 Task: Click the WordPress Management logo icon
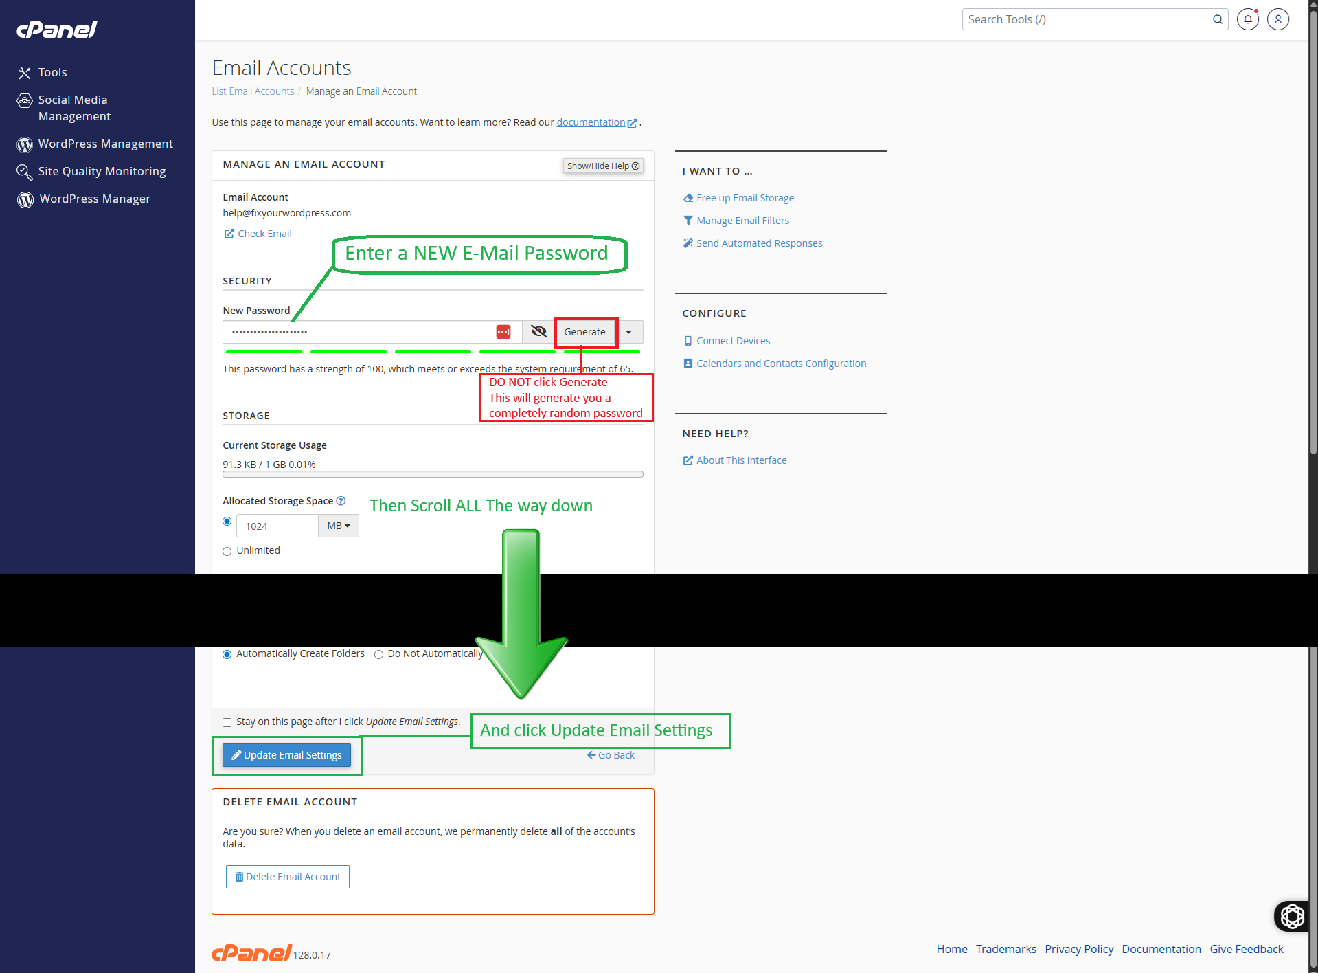pos(25,145)
